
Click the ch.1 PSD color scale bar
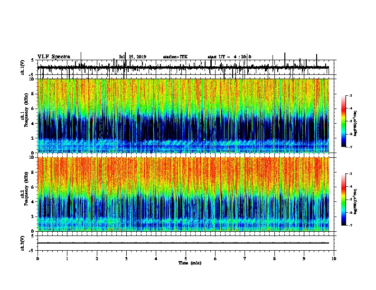click(344, 121)
